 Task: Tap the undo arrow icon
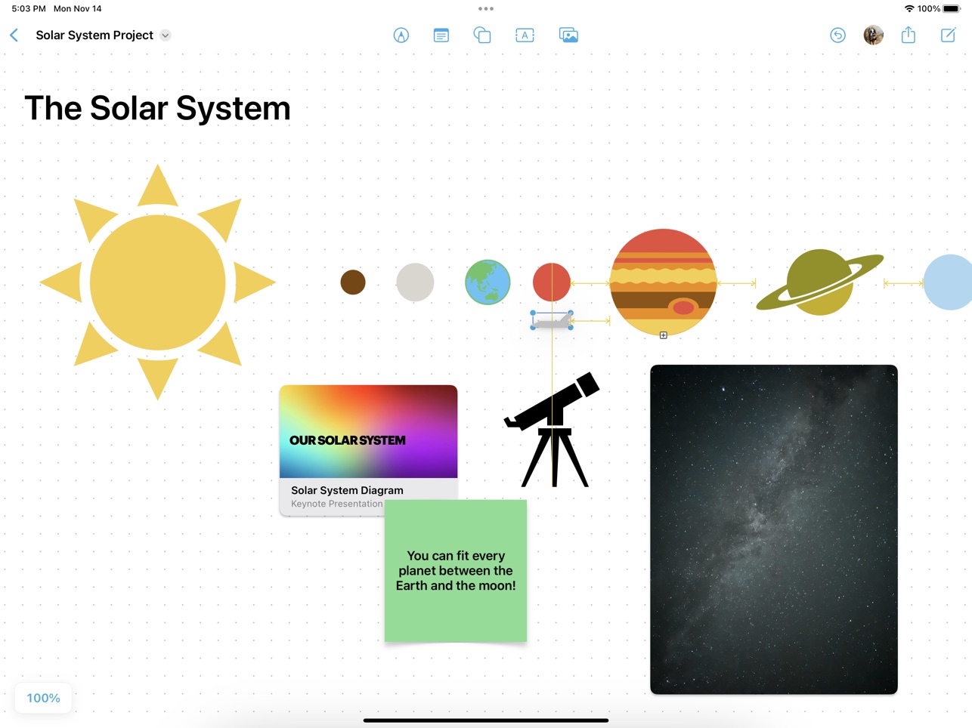[x=837, y=35]
